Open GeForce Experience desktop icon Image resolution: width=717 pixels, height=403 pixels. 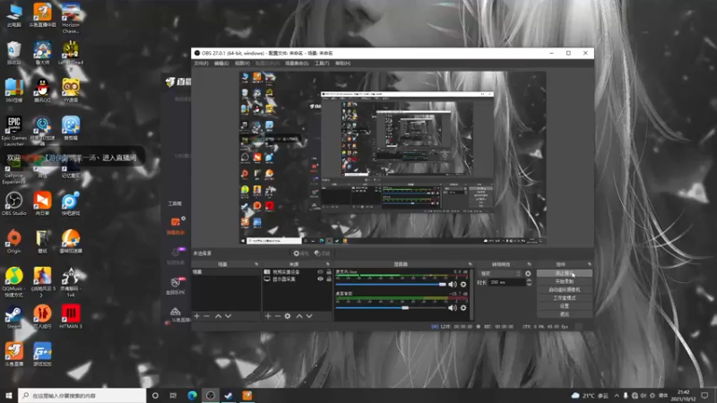[13, 171]
